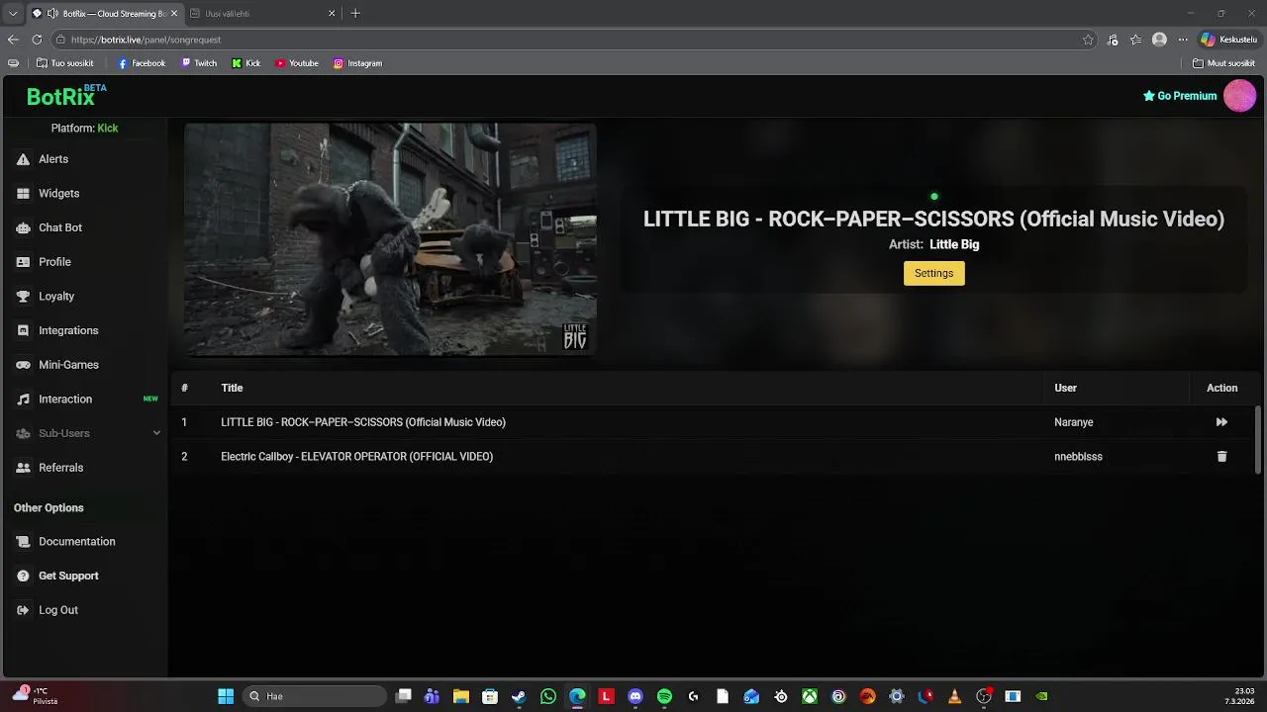1267x712 pixels.
Task: Delete the Electric Callboy song request
Action: [1221, 457]
